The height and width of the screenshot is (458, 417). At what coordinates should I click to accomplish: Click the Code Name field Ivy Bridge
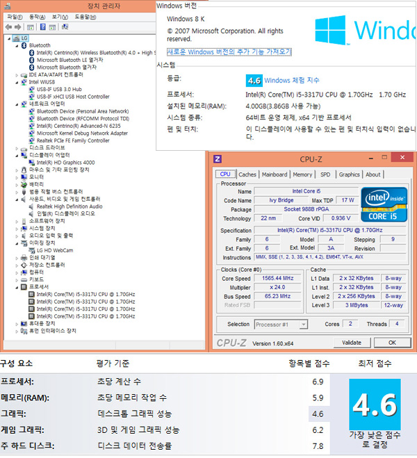point(281,200)
